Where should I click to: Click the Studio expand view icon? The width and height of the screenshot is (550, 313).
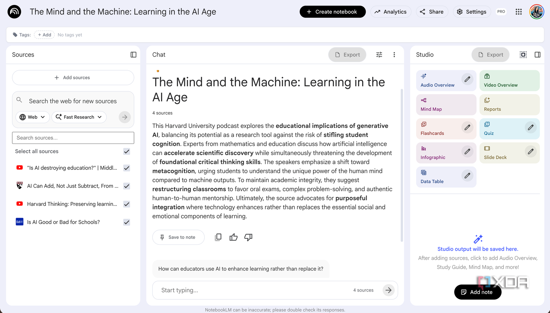(x=523, y=55)
